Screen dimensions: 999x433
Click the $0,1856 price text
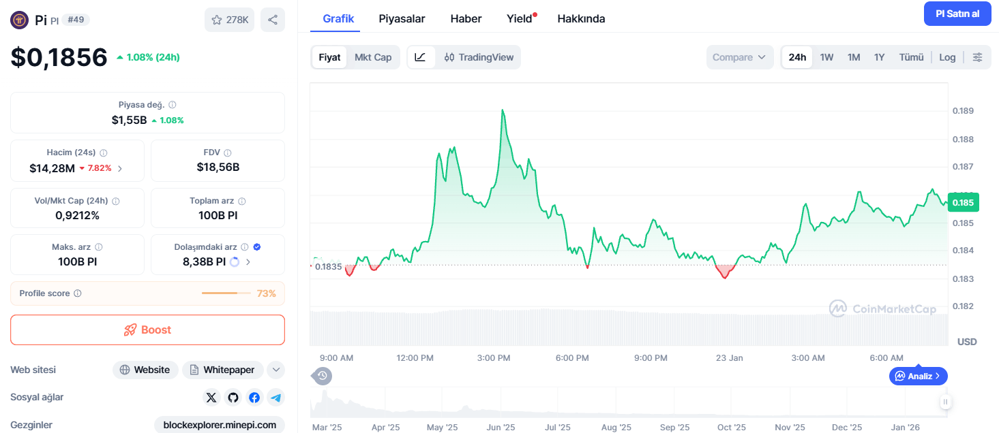click(59, 57)
